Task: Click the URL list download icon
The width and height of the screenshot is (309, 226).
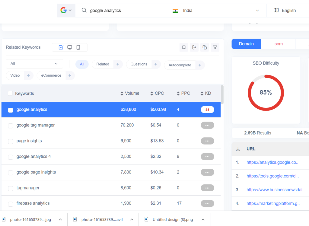Action: point(238,149)
